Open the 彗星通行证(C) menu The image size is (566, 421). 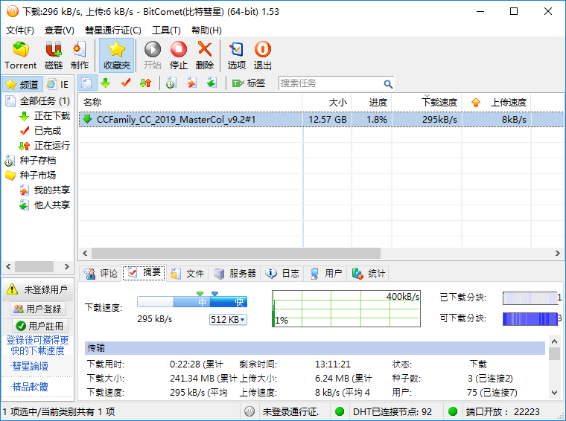pyautogui.click(x=112, y=30)
